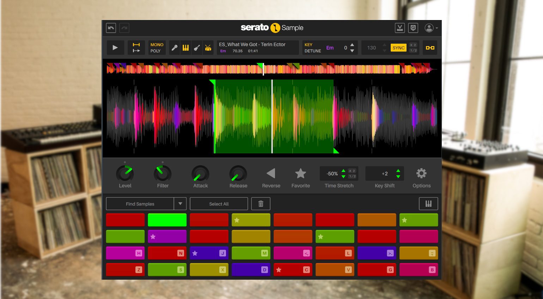The width and height of the screenshot is (543, 299).
Task: Toggle the tempo SYNC button
Action: click(398, 48)
